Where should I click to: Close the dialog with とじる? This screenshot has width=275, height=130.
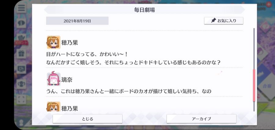point(87,119)
